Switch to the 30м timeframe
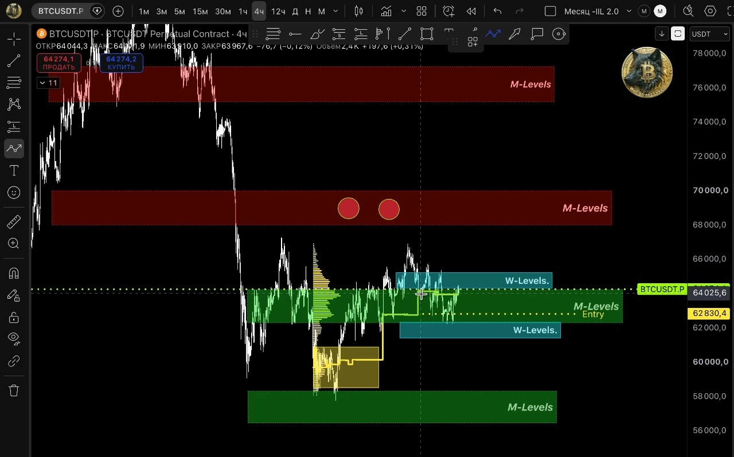The image size is (734, 457). tap(223, 11)
